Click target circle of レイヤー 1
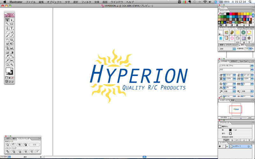 [x=249, y=146]
